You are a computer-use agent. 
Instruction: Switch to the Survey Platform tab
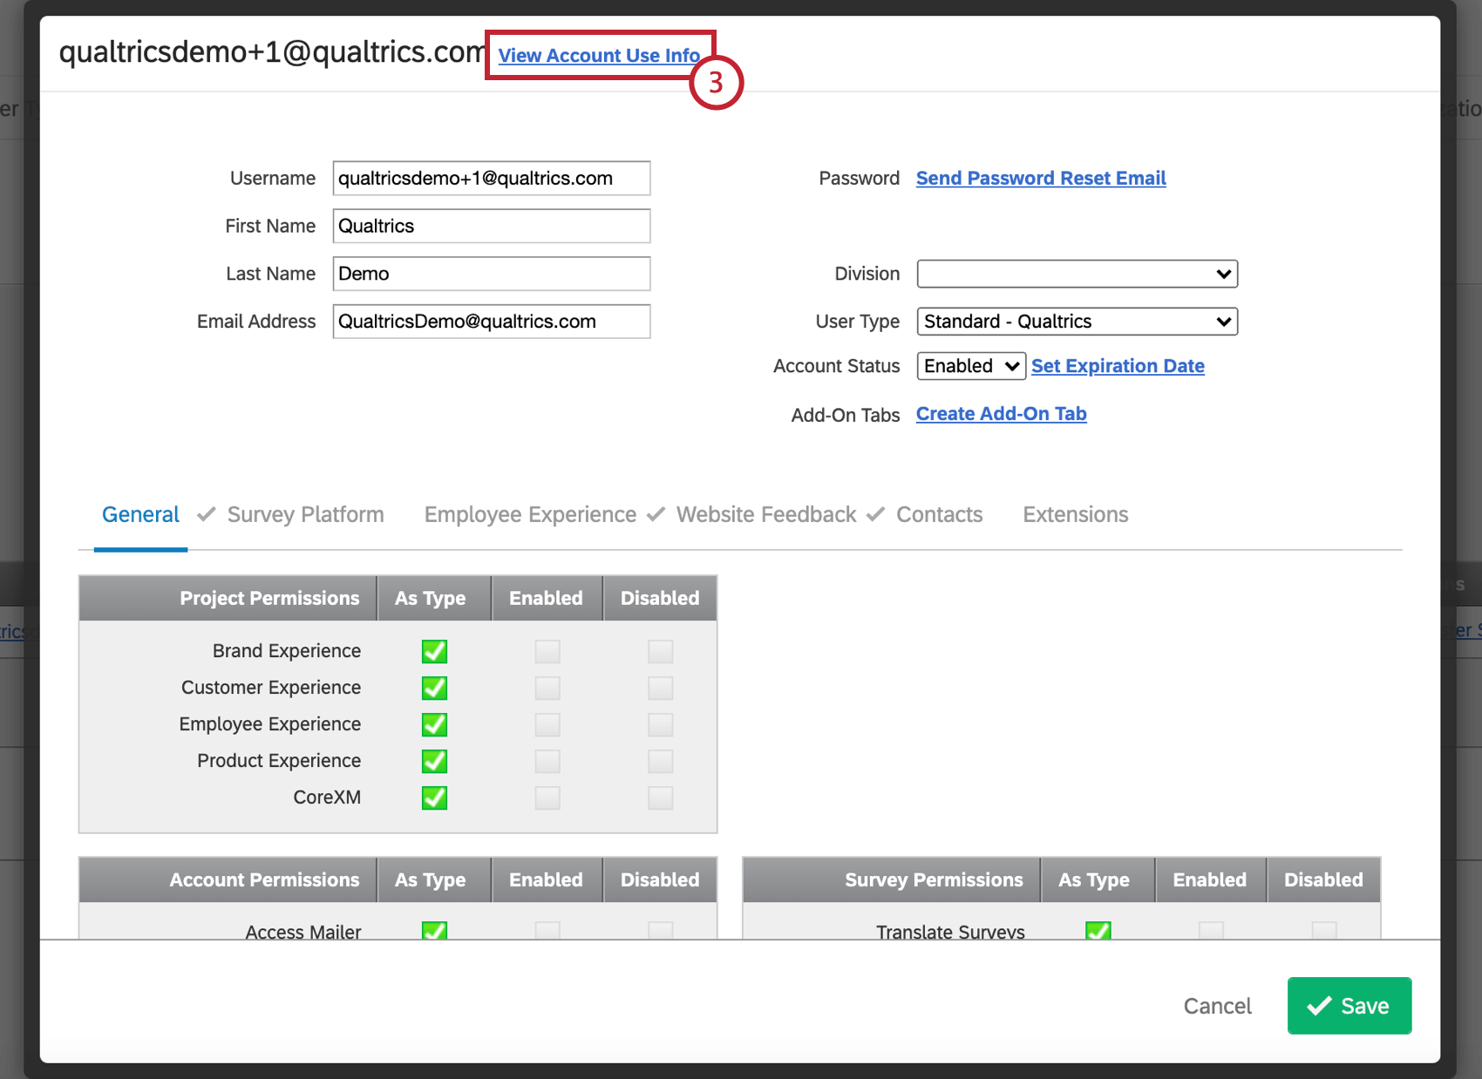(305, 514)
